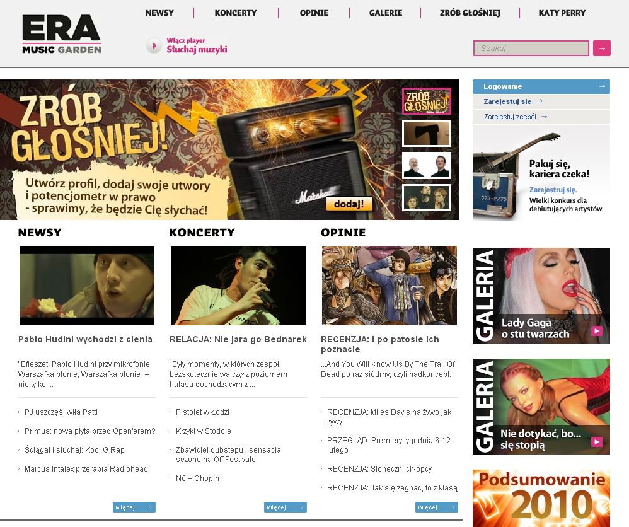Open Pablo Hudini news image
The height and width of the screenshot is (527, 629).
pos(86,286)
